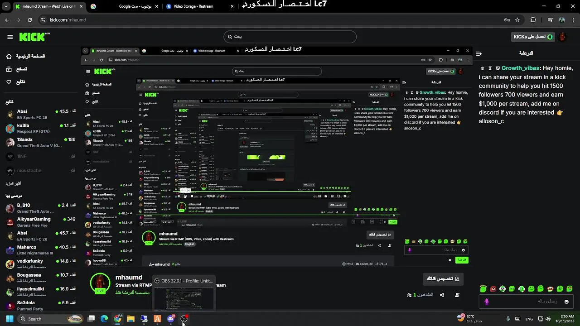The image size is (580, 326).
Task: Click the mhaumd channel name
Action: tap(129, 278)
